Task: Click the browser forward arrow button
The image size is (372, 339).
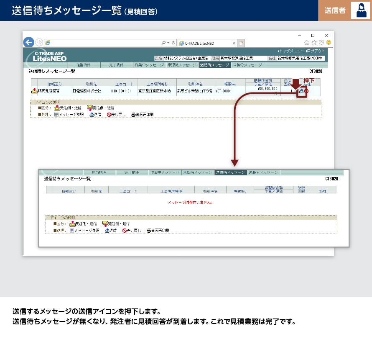Action: (39, 42)
